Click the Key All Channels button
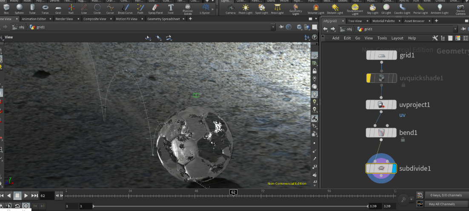Screen dimensions: 469x211 pyautogui.click(x=442, y=204)
